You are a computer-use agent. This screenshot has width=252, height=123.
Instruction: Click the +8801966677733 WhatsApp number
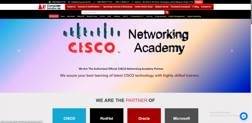(x=58, y=2)
